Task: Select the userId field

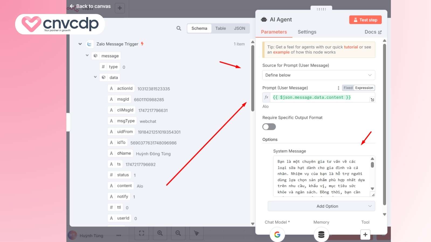Action: 119,218
